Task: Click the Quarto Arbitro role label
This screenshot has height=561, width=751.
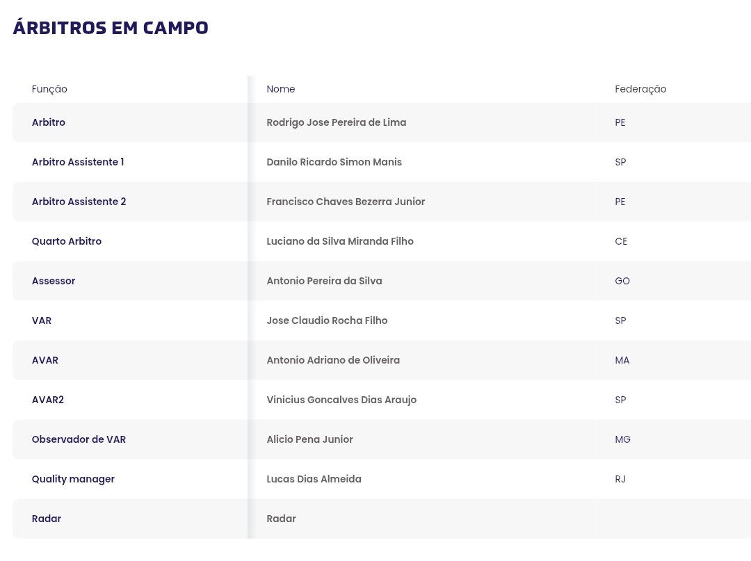Action: click(x=67, y=241)
